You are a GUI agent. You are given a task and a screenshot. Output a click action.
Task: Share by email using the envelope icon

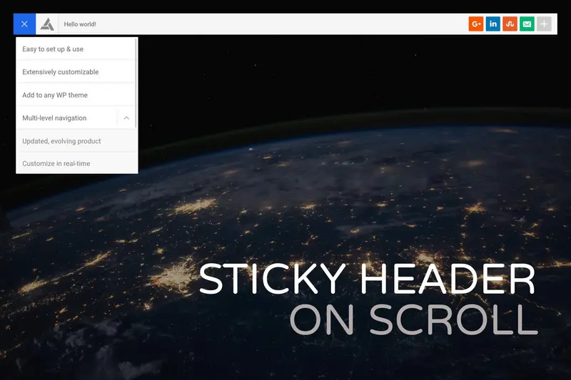click(x=527, y=24)
